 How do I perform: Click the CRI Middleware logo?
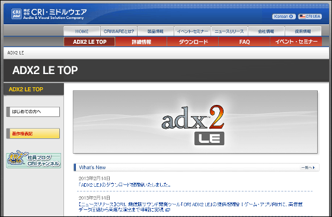(49, 14)
